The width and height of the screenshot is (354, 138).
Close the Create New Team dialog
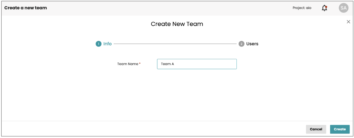(348, 22)
